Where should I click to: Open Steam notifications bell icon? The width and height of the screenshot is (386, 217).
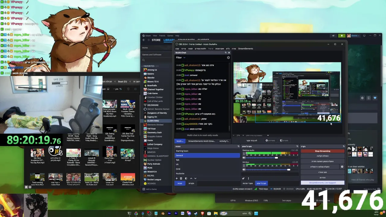[x=342, y=36]
